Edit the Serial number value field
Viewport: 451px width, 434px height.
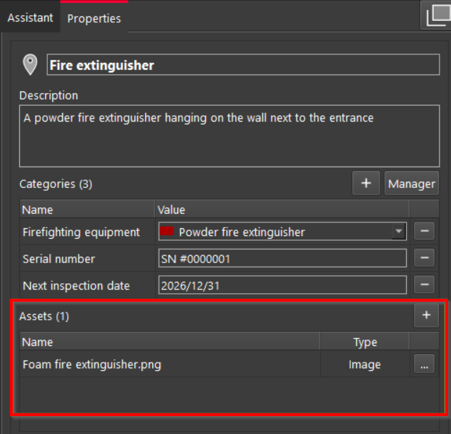click(282, 259)
